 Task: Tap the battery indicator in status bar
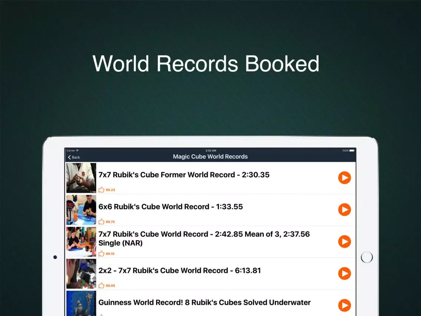coord(351,151)
